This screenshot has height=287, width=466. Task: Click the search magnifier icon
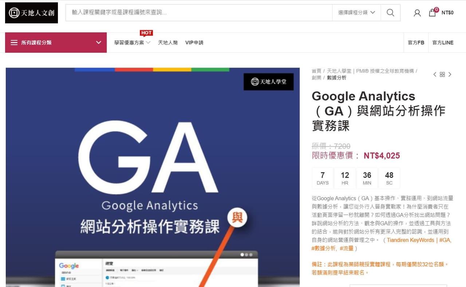(390, 13)
